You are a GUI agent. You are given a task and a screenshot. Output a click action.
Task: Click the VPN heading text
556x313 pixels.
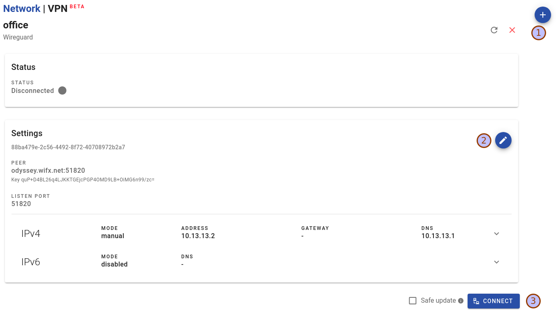(58, 9)
